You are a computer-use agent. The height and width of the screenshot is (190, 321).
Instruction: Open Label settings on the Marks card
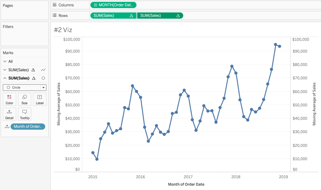pos(39,99)
